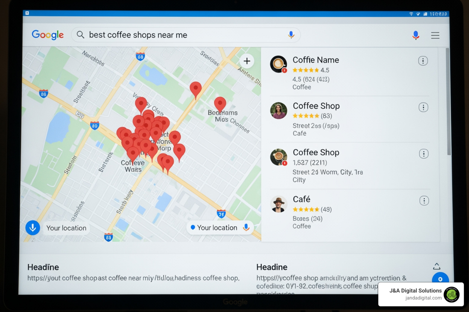Click the Coffeve Wairs map label

click(133, 166)
